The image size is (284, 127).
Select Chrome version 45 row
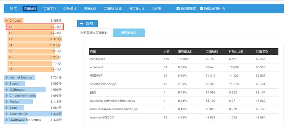[x=35, y=27]
